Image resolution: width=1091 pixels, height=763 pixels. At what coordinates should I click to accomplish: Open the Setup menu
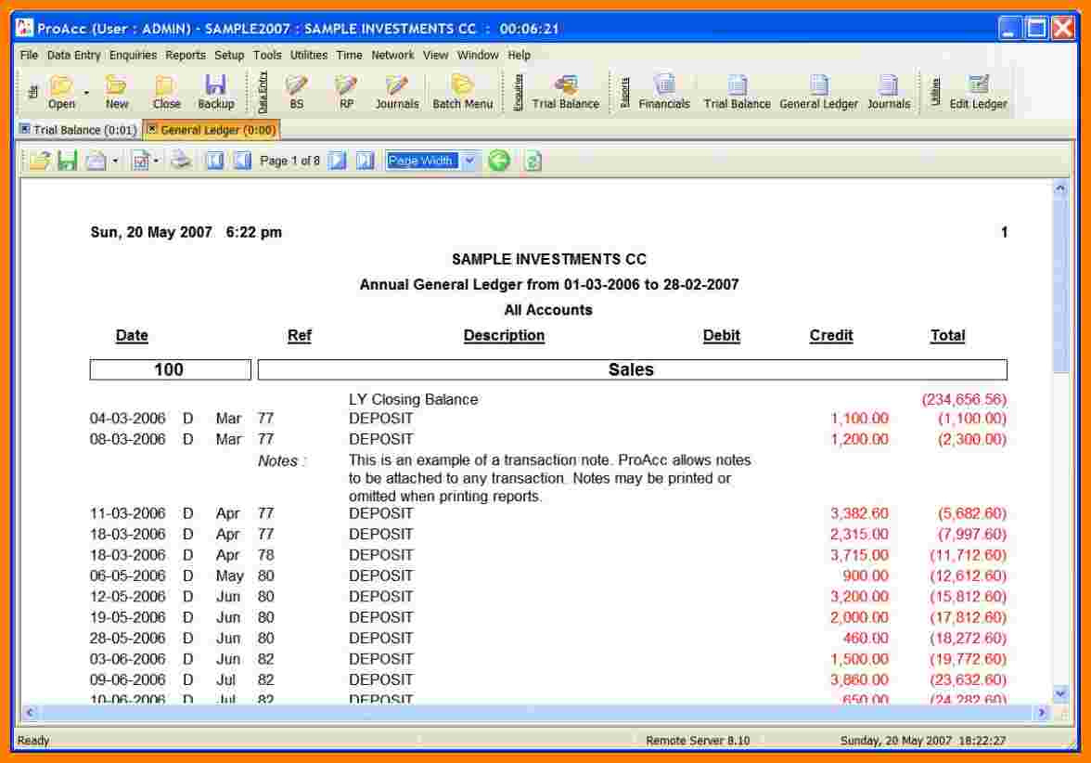pyautogui.click(x=229, y=55)
